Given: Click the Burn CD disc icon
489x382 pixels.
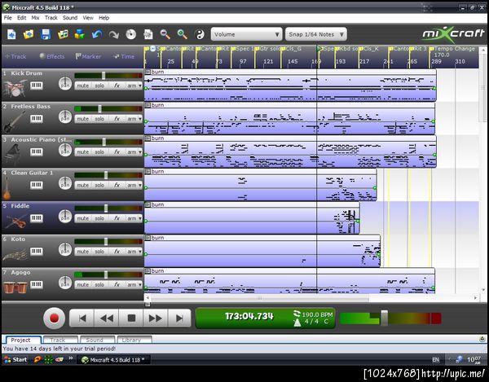Looking at the screenshot, I should [x=131, y=34].
